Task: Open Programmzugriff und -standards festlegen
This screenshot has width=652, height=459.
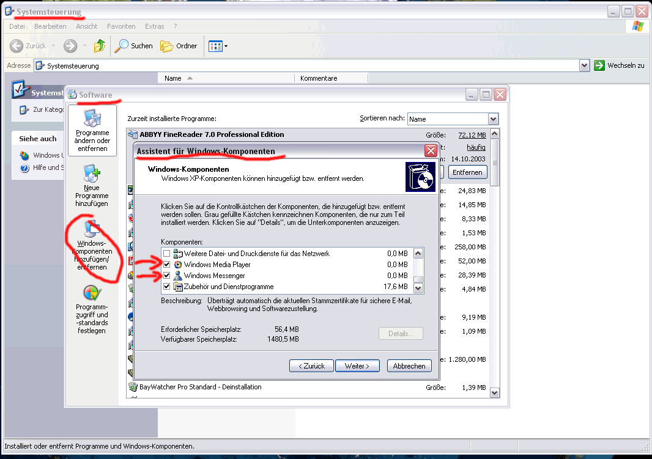Action: pyautogui.click(x=92, y=309)
